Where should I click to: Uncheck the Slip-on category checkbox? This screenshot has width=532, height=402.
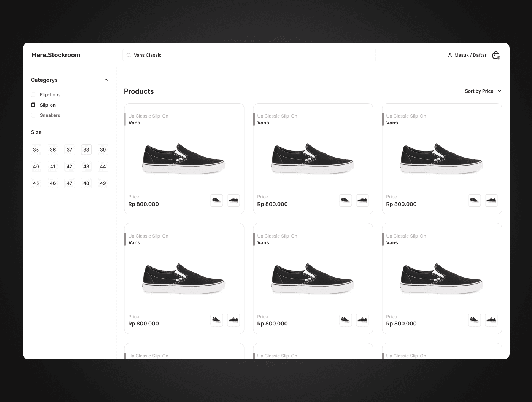point(33,105)
